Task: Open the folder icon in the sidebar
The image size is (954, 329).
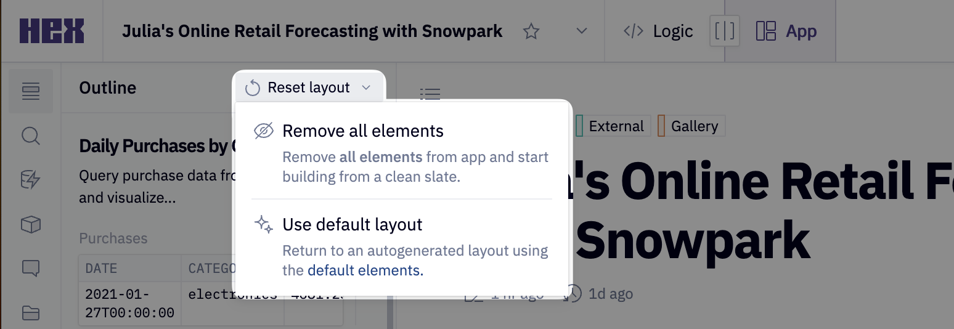Action: [30, 313]
